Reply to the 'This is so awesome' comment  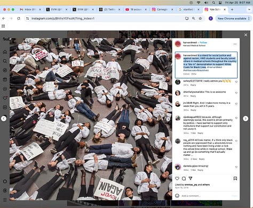193,96
